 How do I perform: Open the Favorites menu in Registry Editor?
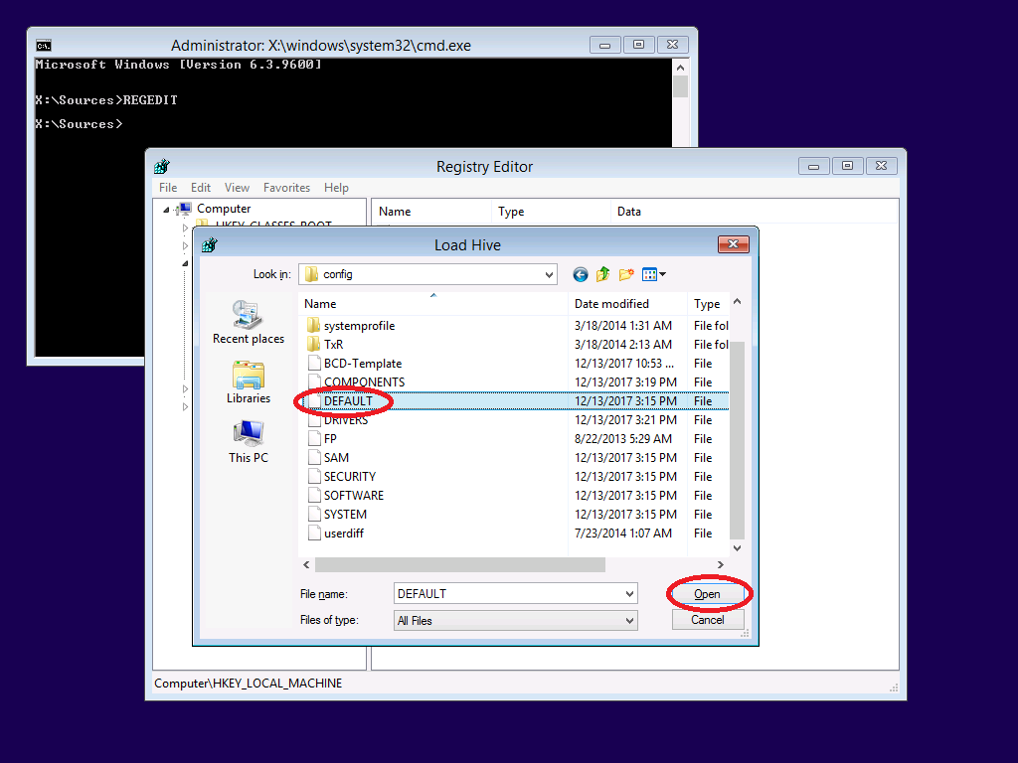point(286,188)
